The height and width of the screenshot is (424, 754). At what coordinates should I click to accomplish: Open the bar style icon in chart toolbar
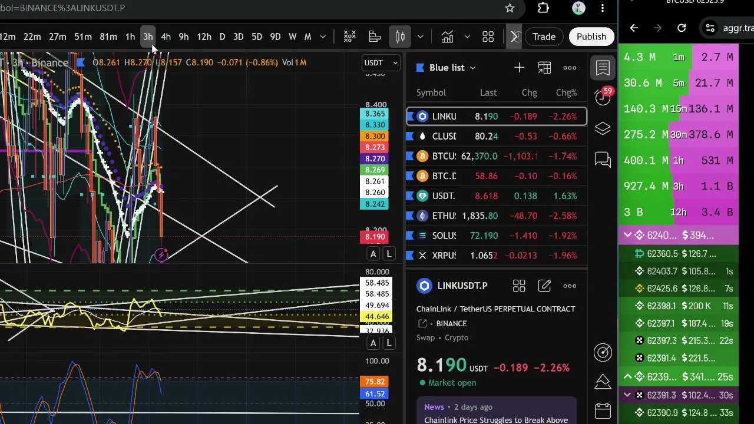[375, 37]
